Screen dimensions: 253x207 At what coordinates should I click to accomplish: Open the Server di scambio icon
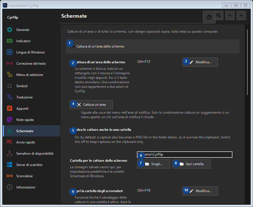click(x=10, y=165)
